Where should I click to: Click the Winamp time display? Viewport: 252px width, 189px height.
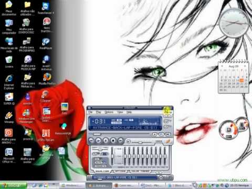100,121
